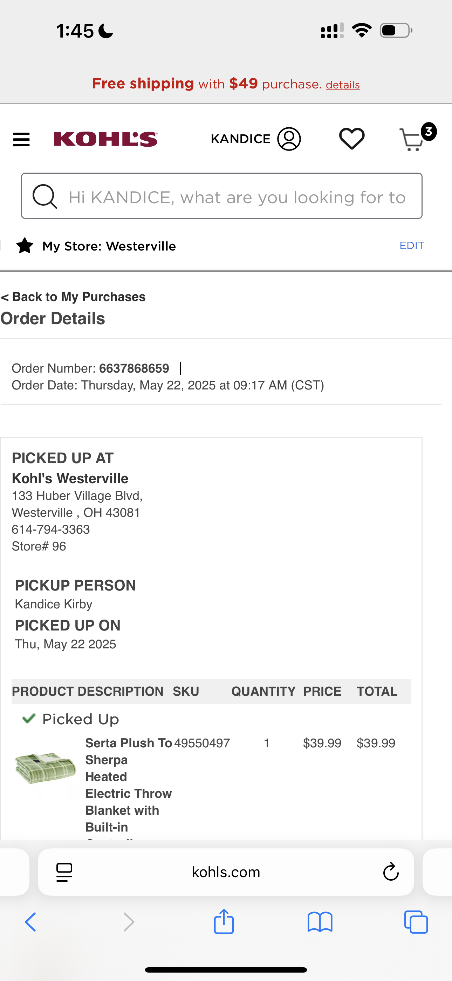The image size is (452, 981).
Task: Show Safari open tabs overview
Action: (x=416, y=922)
